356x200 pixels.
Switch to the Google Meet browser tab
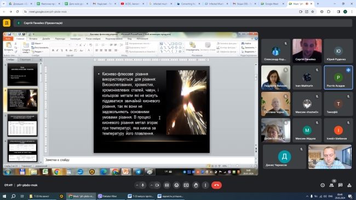[272, 4]
